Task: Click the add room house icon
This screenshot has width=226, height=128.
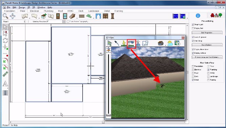Action: 44,16
